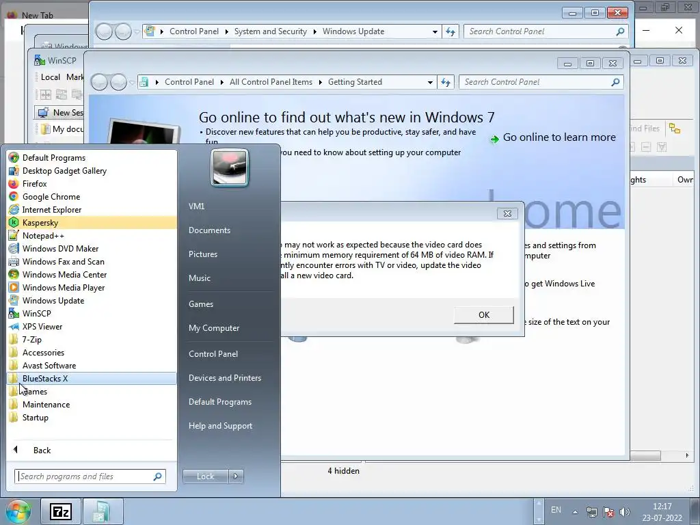Show hidden tray icons arrow

pyautogui.click(x=576, y=512)
